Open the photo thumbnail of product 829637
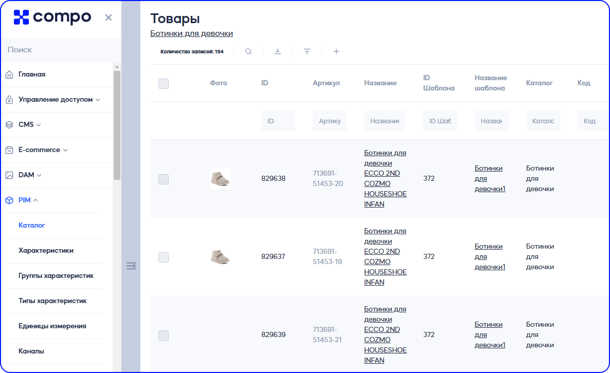This screenshot has width=610, height=373. coord(220,257)
